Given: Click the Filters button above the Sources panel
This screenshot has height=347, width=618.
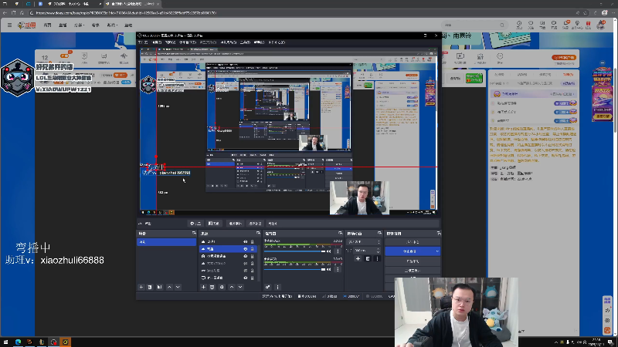Looking at the screenshot, I should pos(214,224).
